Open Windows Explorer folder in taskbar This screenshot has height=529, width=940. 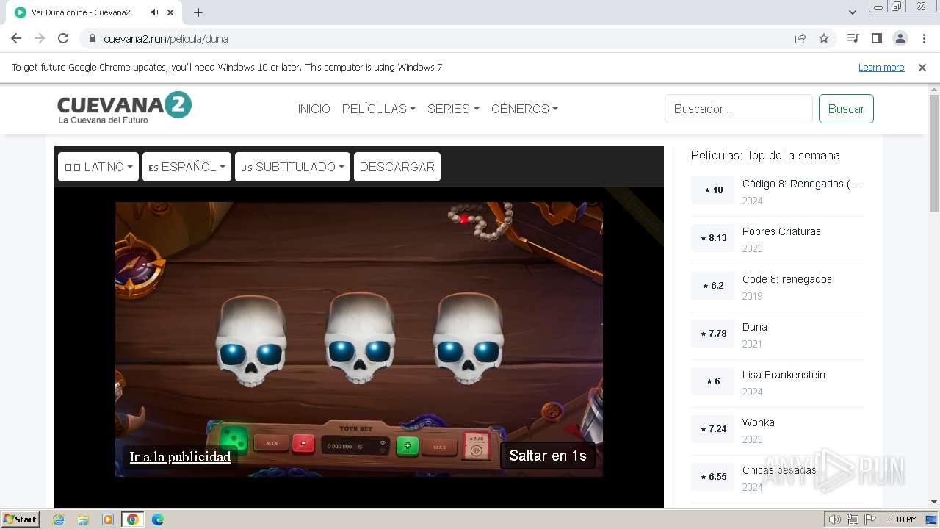(83, 519)
